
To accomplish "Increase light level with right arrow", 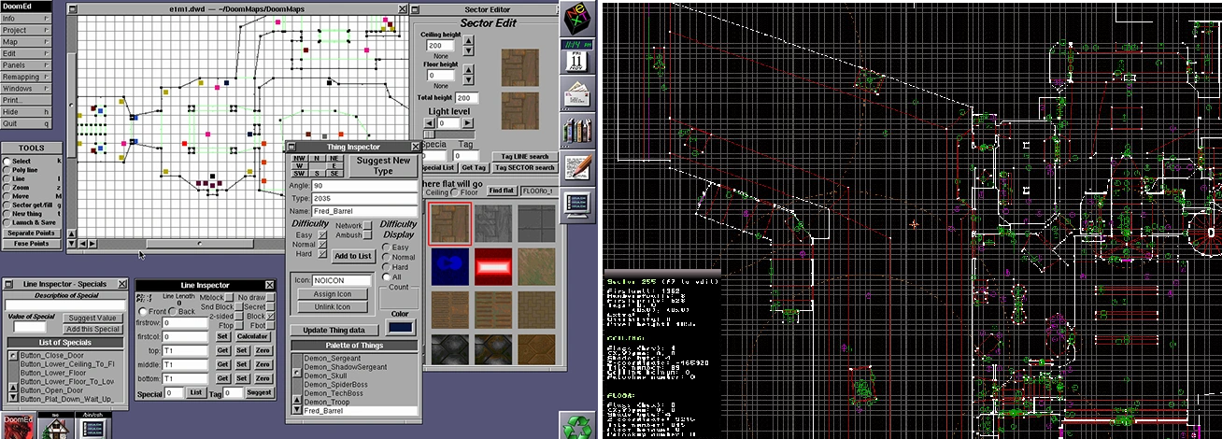I will point(467,122).
